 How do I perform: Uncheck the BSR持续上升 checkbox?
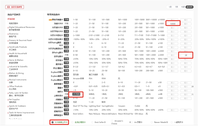click(53, 122)
